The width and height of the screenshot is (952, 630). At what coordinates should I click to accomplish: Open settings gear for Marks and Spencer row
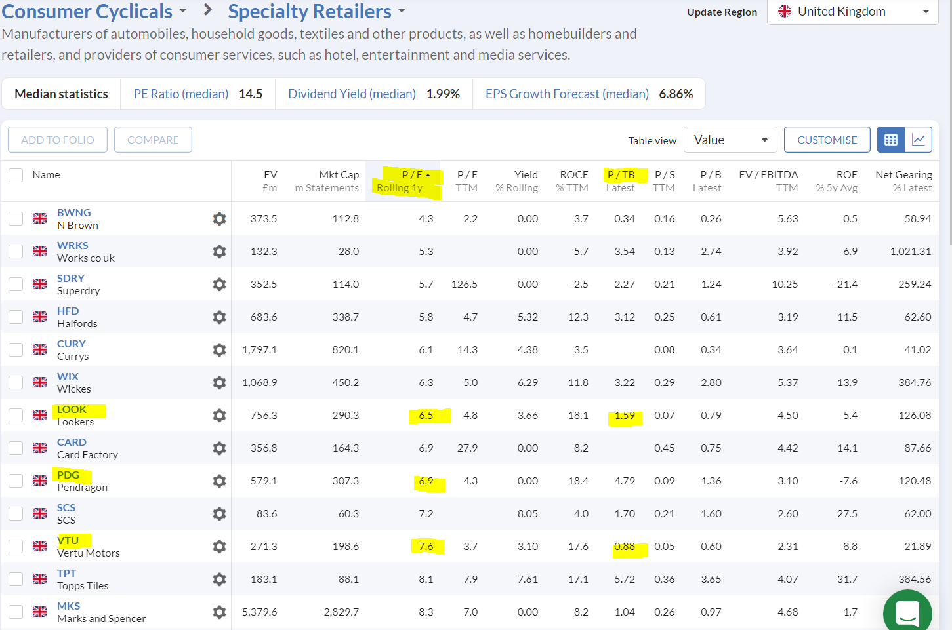pyautogui.click(x=219, y=612)
